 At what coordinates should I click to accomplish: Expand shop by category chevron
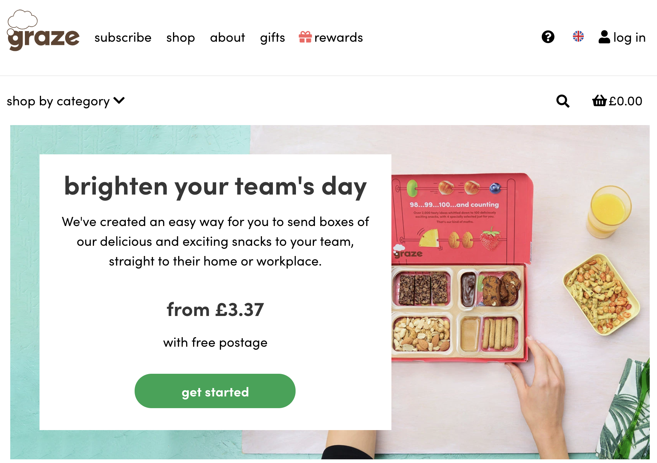pyautogui.click(x=119, y=100)
